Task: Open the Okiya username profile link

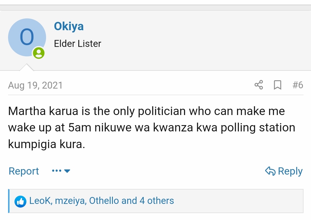Action: click(x=69, y=26)
